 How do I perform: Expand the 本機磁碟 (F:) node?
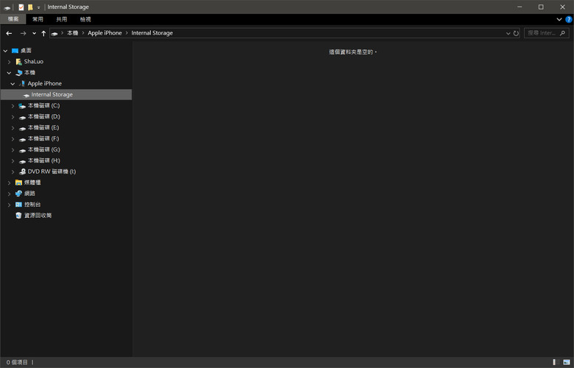tap(13, 139)
